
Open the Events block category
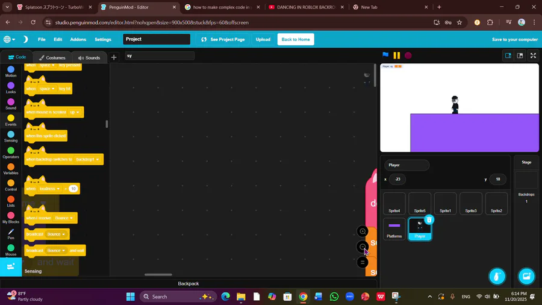11,121
